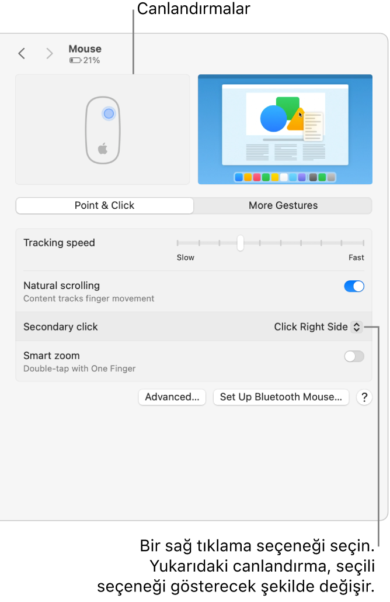Switch to the Point & Click tab
390x602 pixels.
coord(105,205)
